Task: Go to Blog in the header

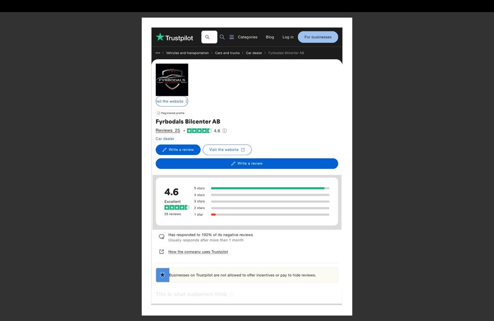Action: coord(270,37)
